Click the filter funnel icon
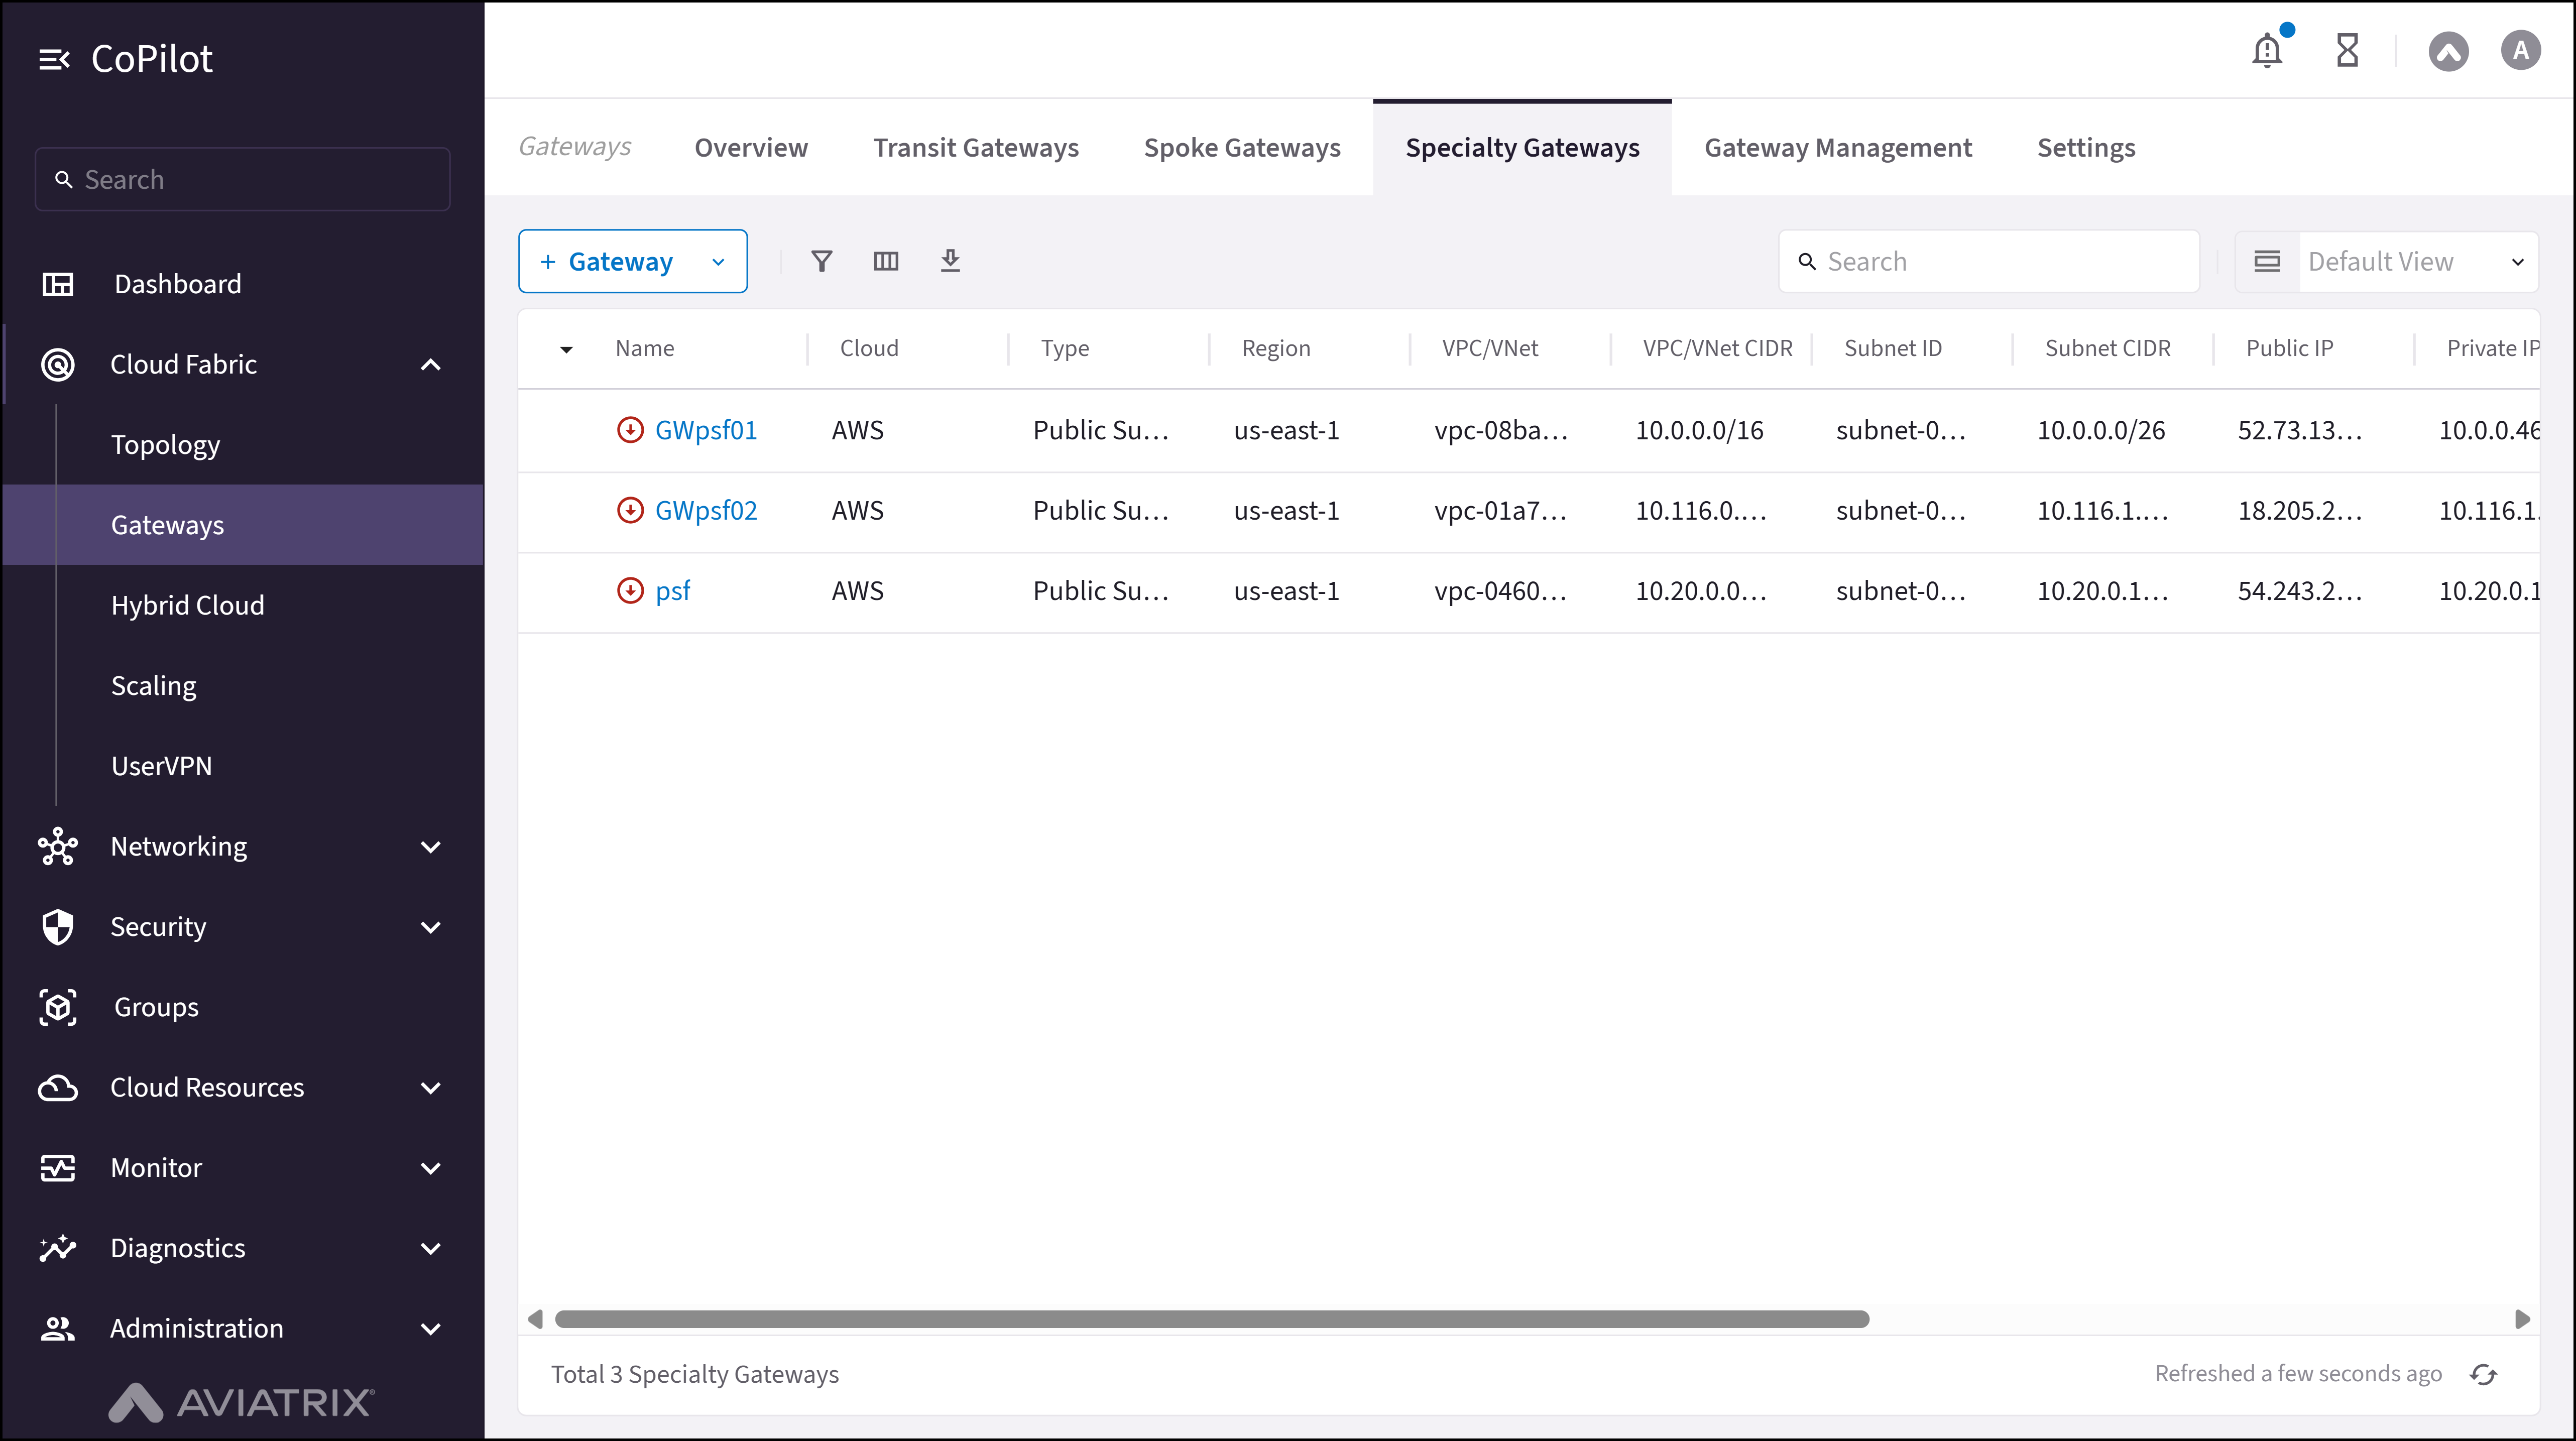 pyautogui.click(x=821, y=261)
